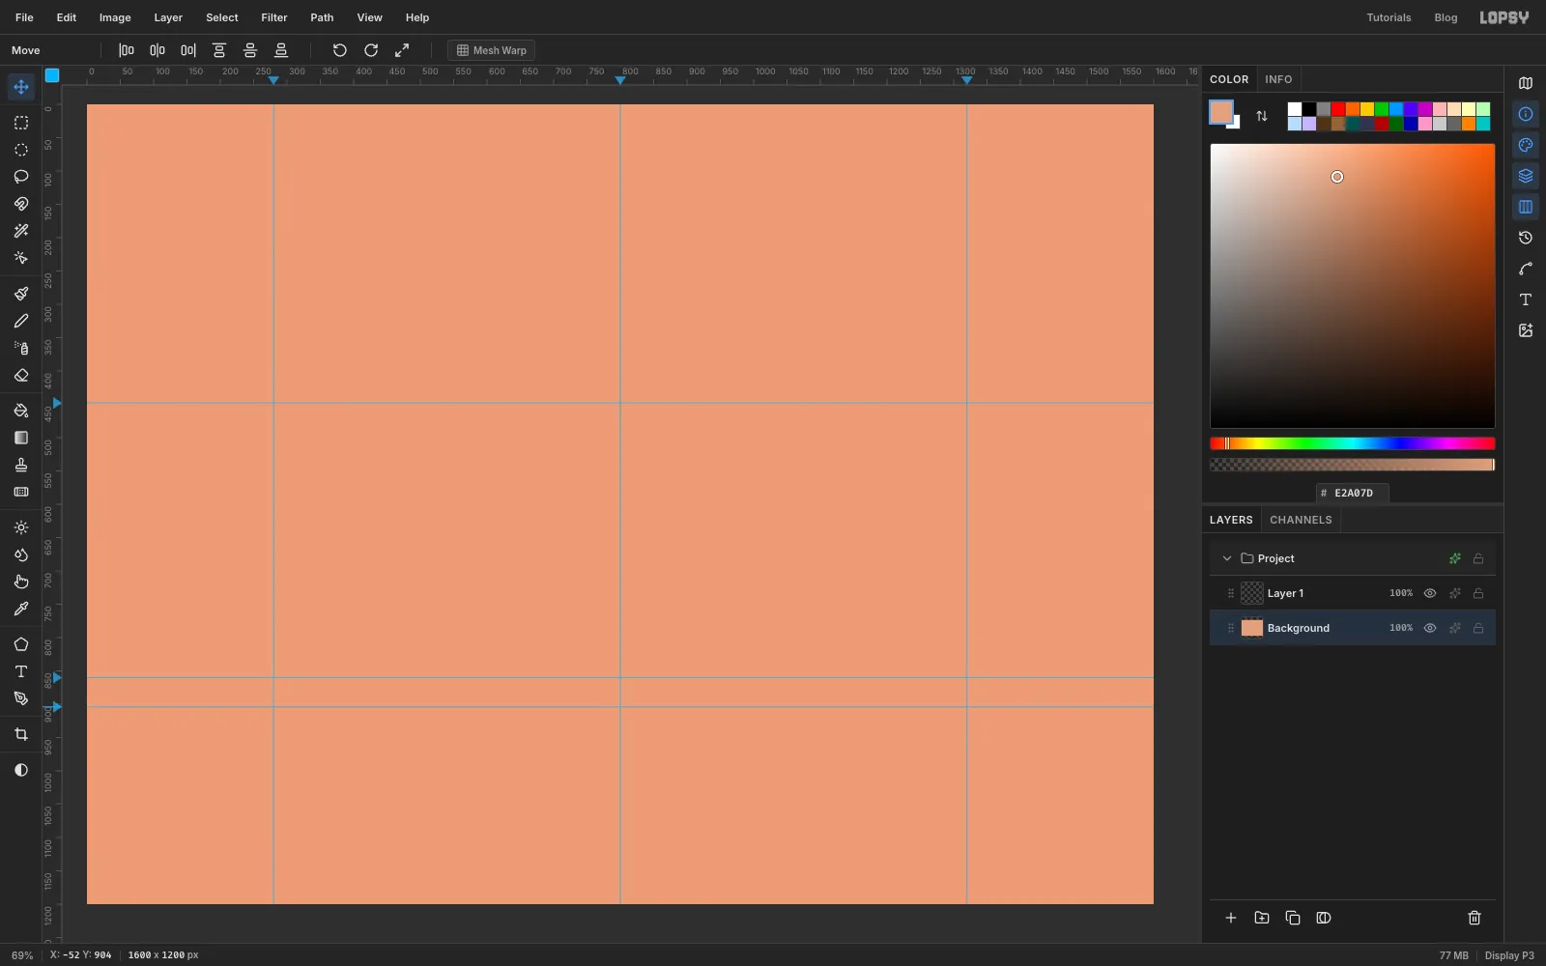Screen dimensions: 1546x966
Task: Open the Layer menu
Action: coord(168,17)
